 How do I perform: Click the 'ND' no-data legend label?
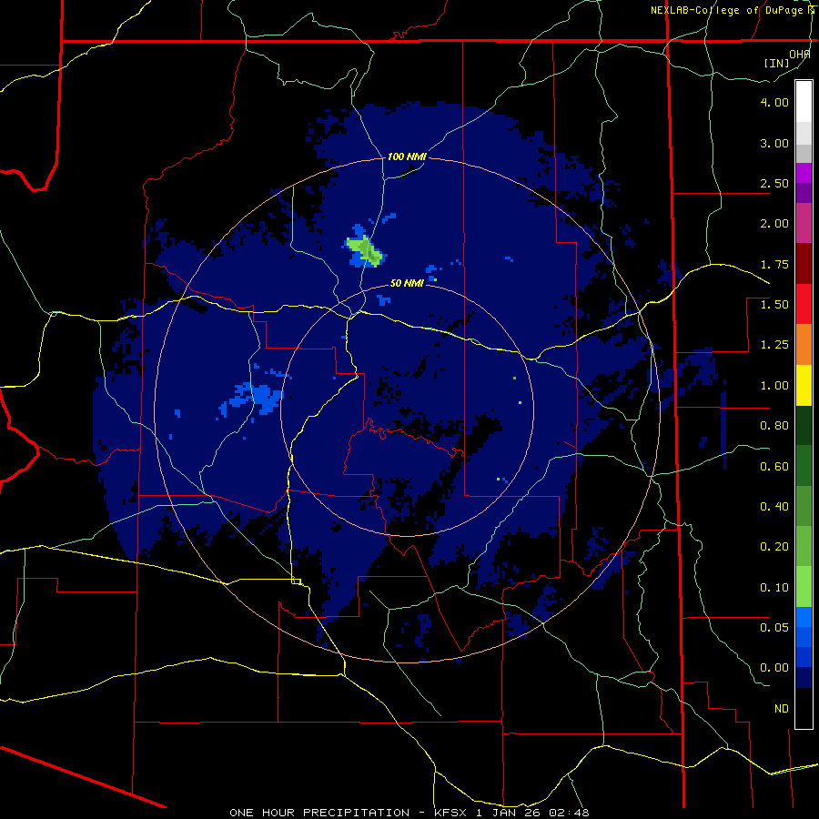click(782, 709)
